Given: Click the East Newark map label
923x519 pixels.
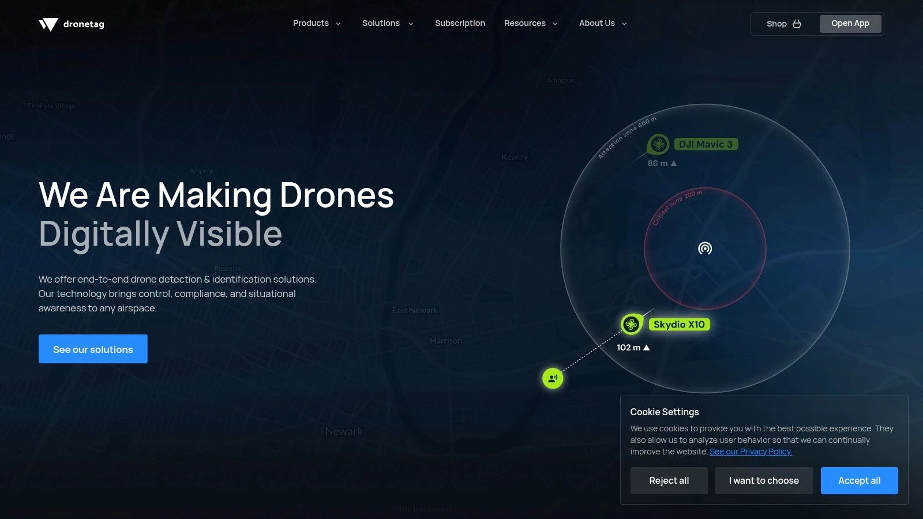Looking at the screenshot, I should (x=415, y=310).
